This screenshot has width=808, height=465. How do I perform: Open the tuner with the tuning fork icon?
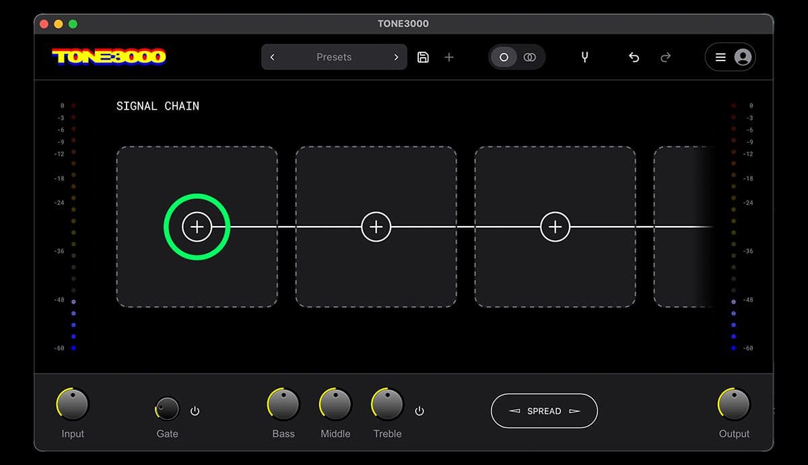click(x=584, y=57)
